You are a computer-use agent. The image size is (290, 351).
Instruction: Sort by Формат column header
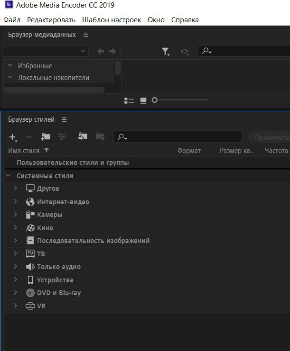[189, 151]
